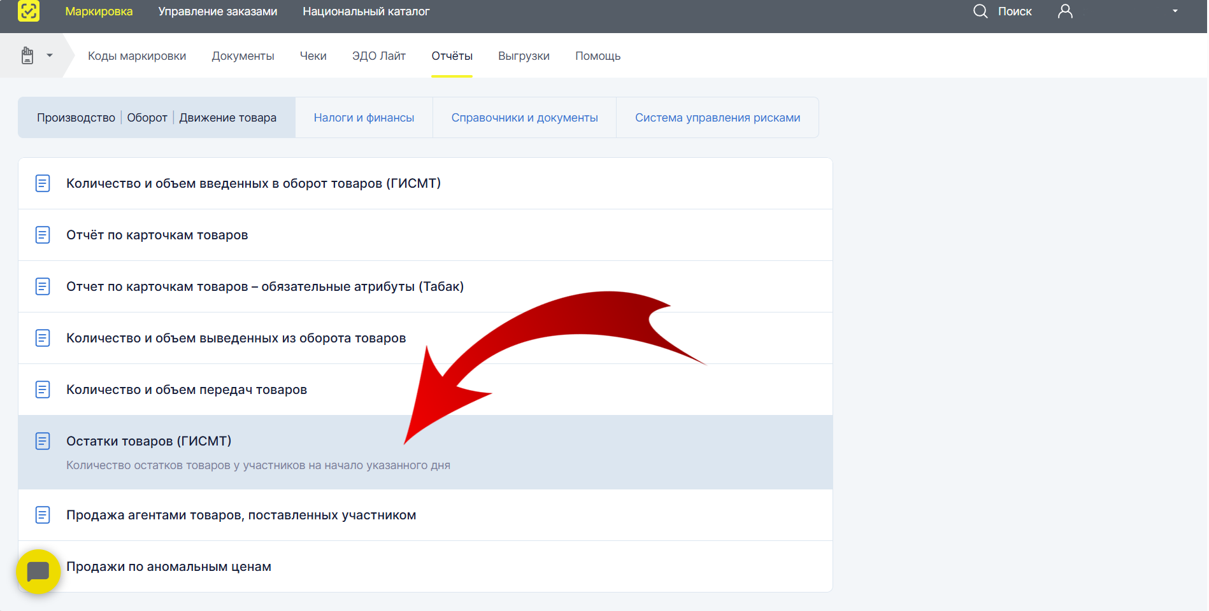Screen dimensions: 1209x611
Task: Click document icon beside Остатки товаров (ГИСМТ)
Action: [x=43, y=441]
